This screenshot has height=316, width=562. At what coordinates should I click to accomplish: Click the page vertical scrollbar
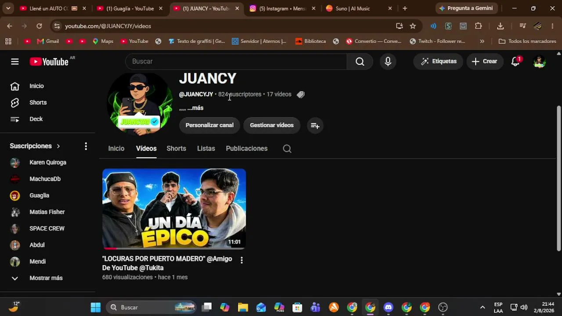pos(558,178)
